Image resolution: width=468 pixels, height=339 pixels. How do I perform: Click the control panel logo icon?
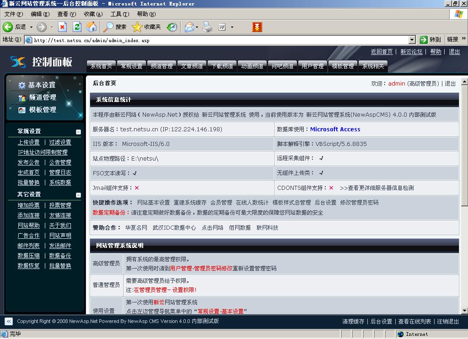click(x=17, y=61)
